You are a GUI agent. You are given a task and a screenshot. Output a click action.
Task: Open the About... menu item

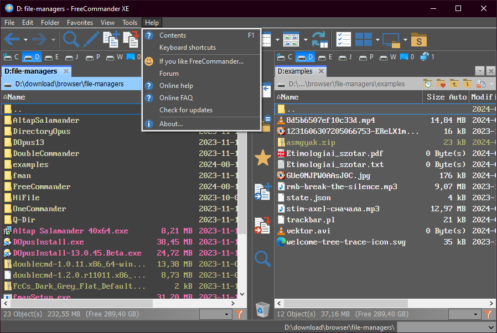coord(171,124)
